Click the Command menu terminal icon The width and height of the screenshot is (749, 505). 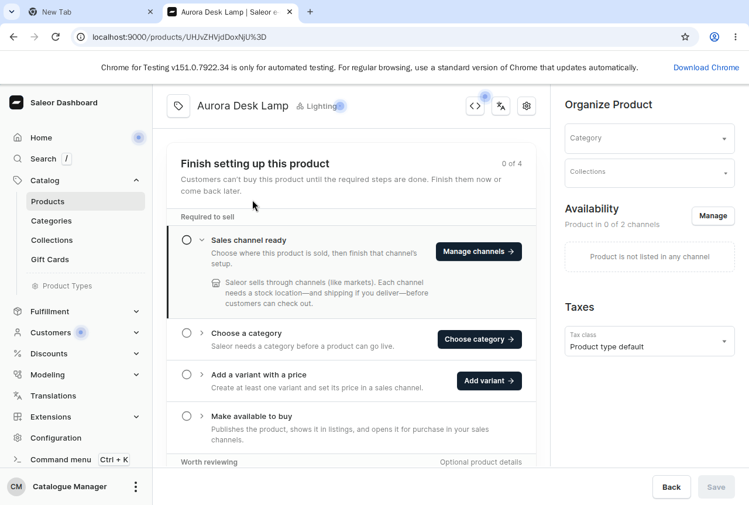[18, 459]
